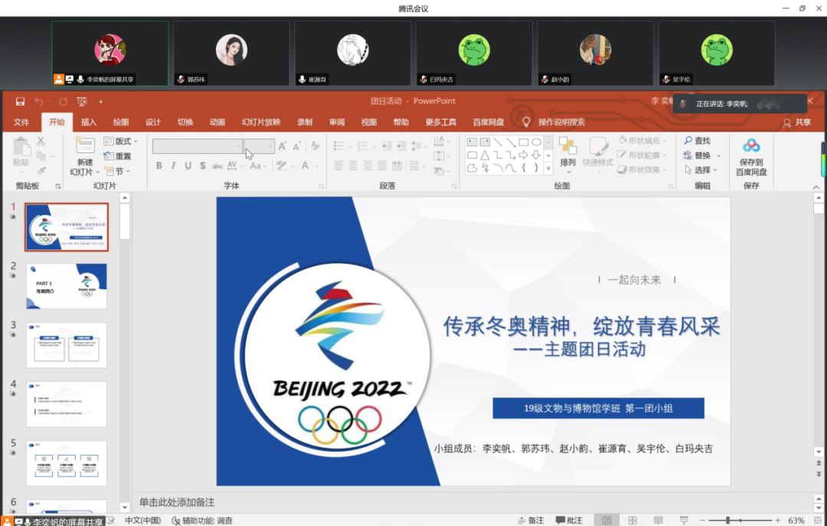Click the Share (共享) button

click(796, 123)
